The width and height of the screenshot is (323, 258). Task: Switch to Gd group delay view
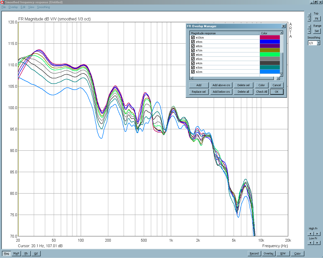tap(36, 253)
